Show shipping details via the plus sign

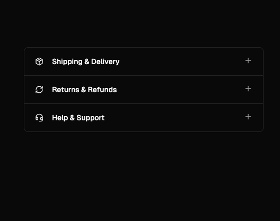(x=248, y=60)
